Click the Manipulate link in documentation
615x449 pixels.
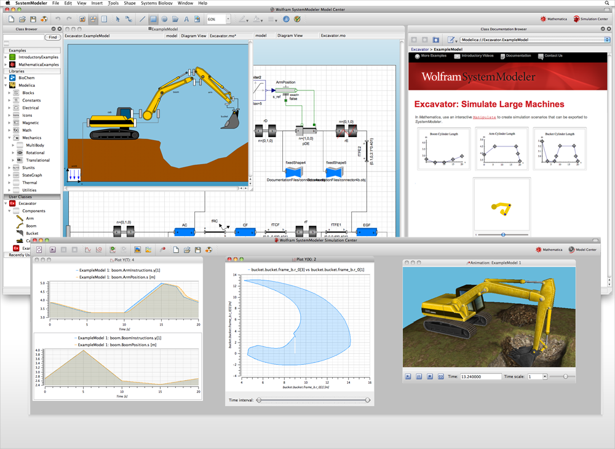pyautogui.click(x=485, y=117)
